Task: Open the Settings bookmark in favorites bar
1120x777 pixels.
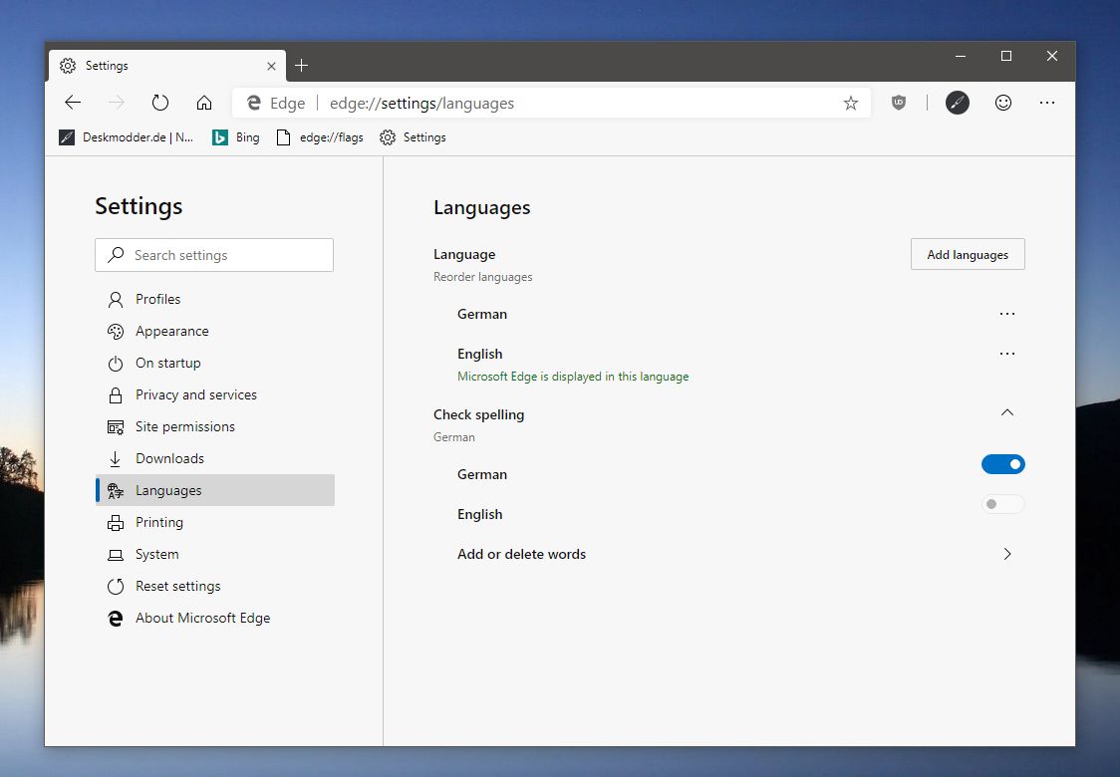Action: [x=413, y=137]
